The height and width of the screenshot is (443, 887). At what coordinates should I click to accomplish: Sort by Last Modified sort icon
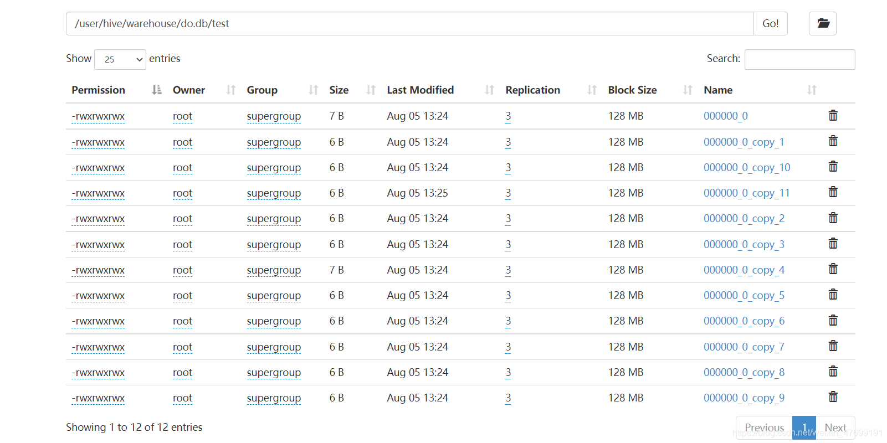tap(489, 90)
